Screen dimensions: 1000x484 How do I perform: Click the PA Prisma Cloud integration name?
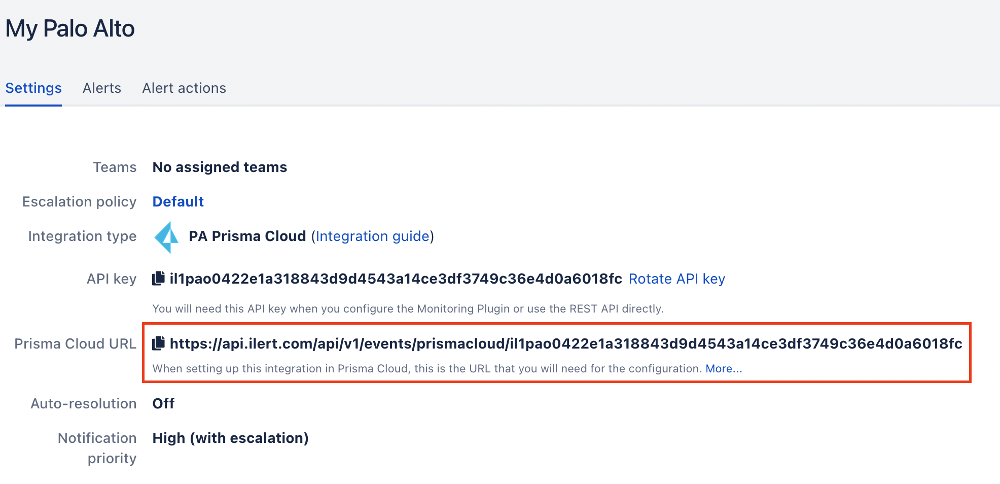(x=247, y=236)
